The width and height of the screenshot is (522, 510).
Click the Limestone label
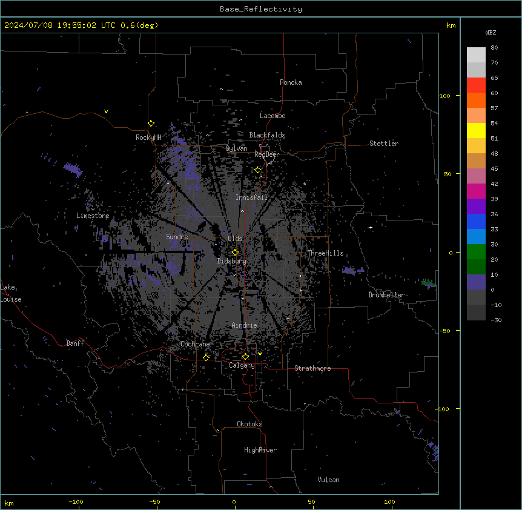93,216
